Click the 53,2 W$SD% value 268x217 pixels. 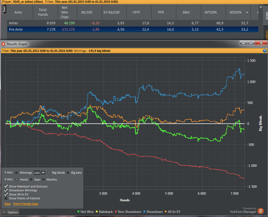[x=245, y=29]
